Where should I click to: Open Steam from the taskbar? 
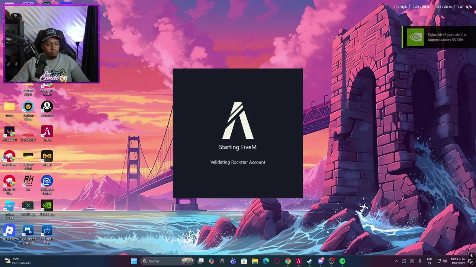309,261
